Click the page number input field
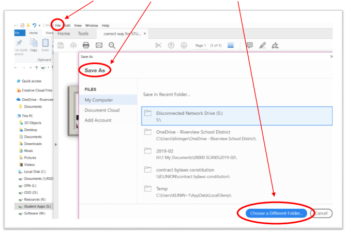Screen dimensions: 345x231 tap(201, 45)
